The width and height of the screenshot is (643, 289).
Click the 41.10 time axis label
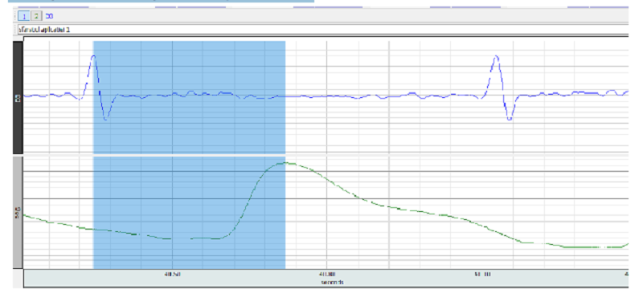481,275
